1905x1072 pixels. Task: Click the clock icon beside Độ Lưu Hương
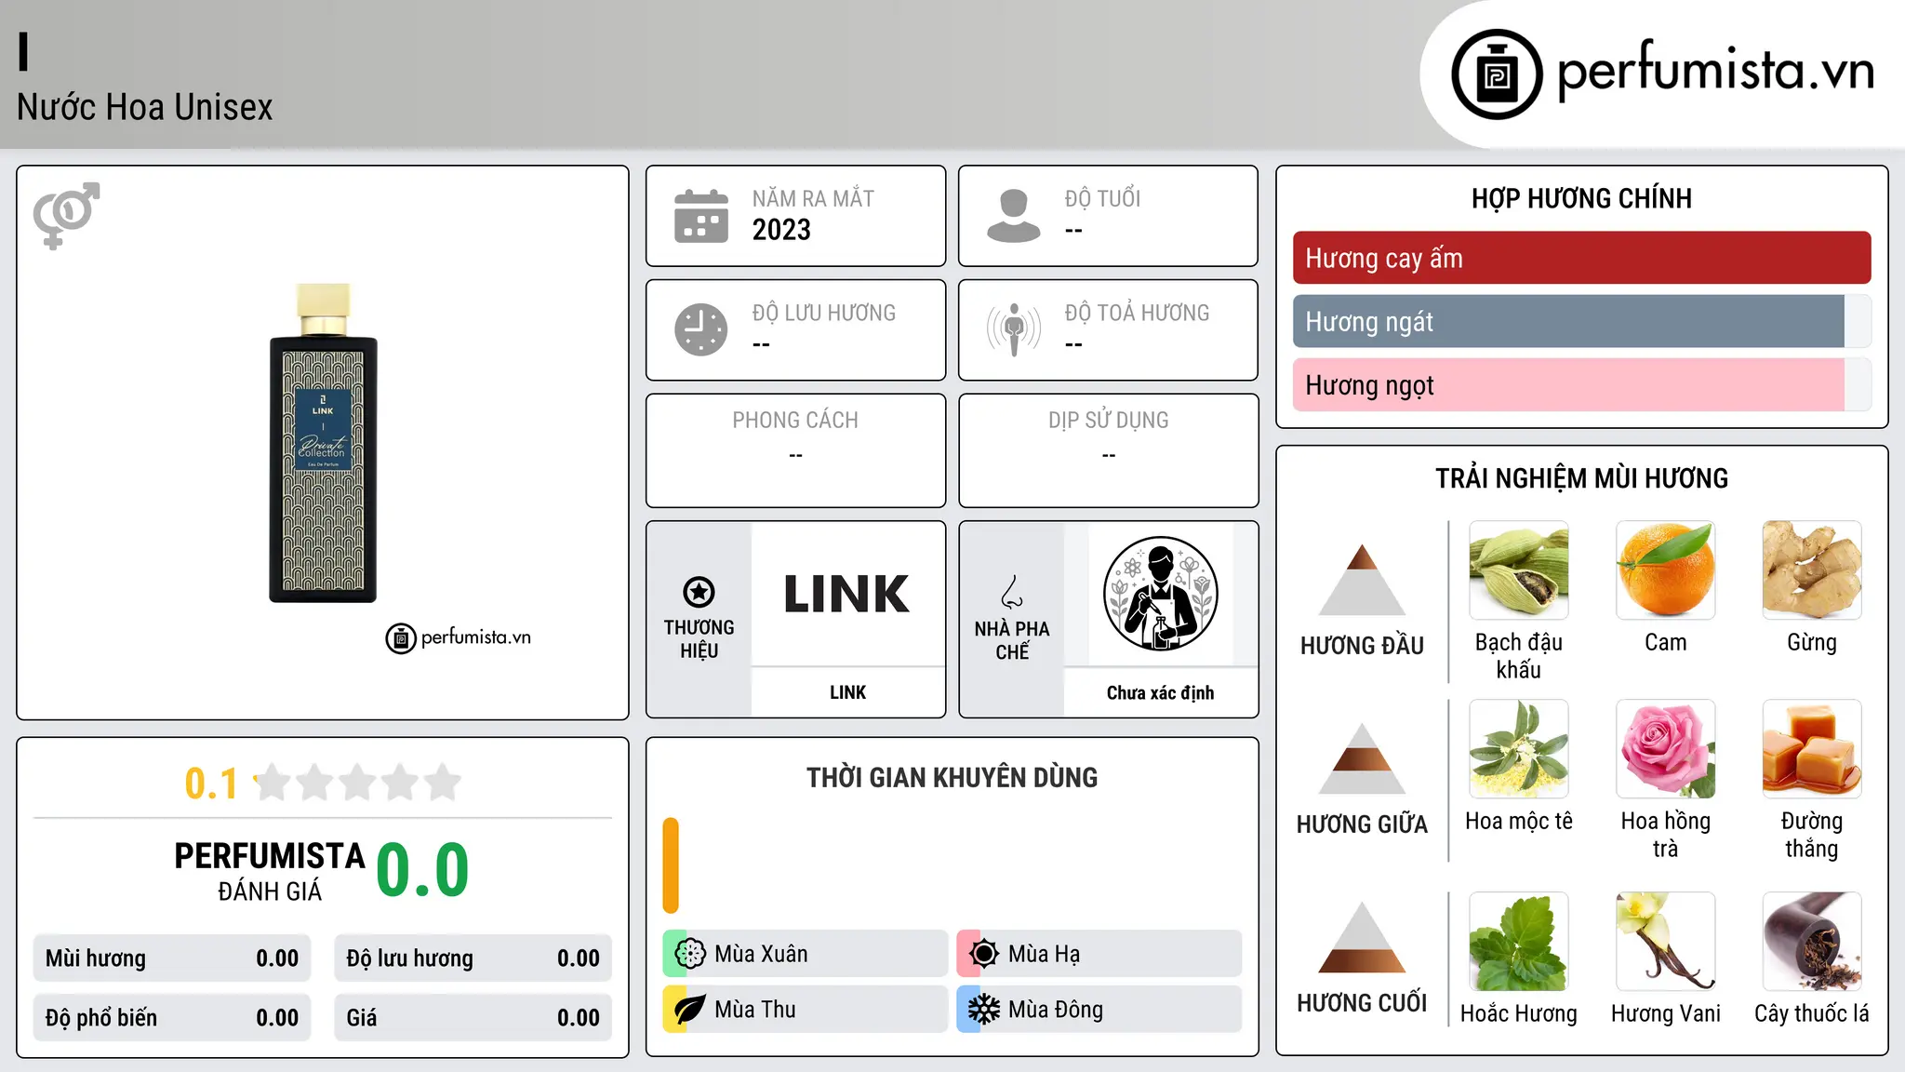(701, 329)
